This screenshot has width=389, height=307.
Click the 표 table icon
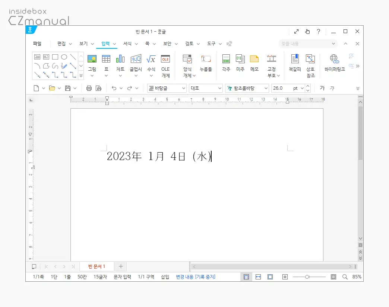[106, 59]
